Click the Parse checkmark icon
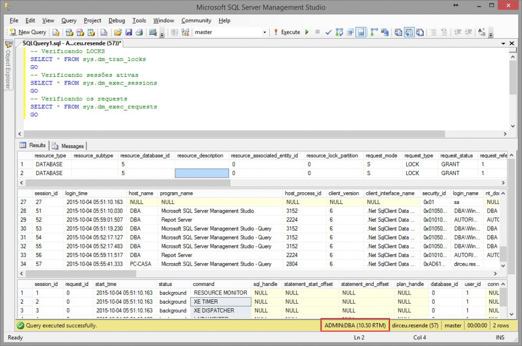Image resolution: width=522 pixels, height=346 pixels. 328,32
